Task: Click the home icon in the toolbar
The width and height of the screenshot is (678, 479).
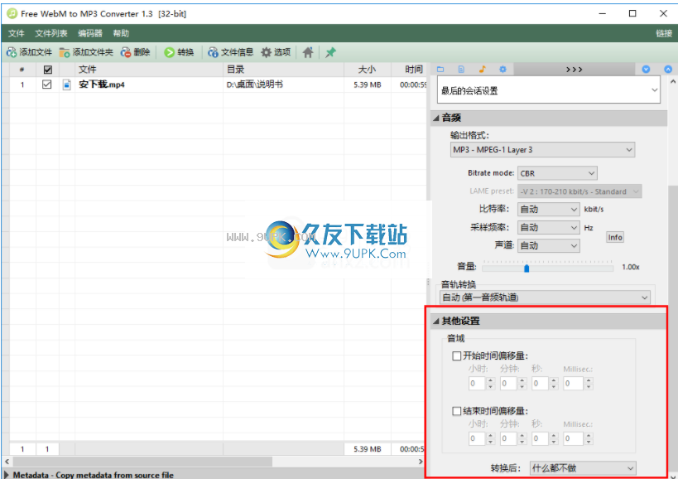Action: [x=308, y=52]
